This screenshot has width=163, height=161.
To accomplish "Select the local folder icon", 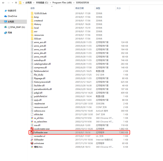I will tap(32, 28).
